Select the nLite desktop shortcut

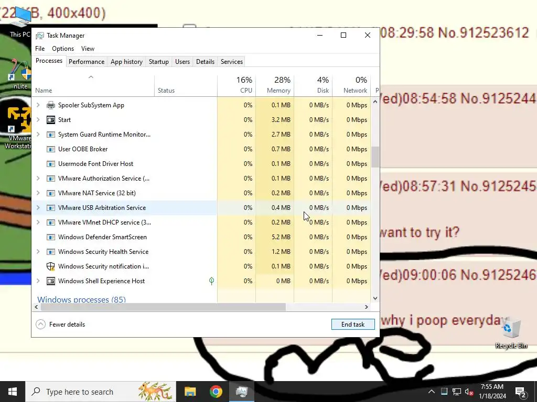(20, 74)
